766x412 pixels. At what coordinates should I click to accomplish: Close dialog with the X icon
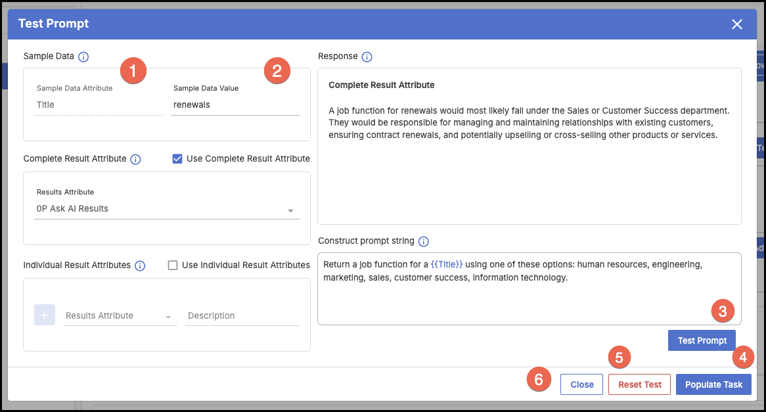737,24
